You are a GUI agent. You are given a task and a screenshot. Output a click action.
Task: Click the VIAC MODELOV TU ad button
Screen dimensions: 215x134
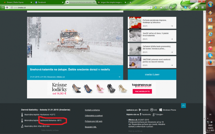[x=142, y=91]
